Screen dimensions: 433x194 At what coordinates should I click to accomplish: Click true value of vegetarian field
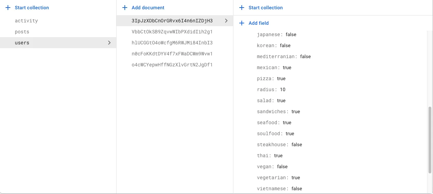[296, 177]
